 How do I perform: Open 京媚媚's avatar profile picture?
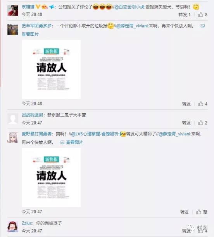click(13, 11)
